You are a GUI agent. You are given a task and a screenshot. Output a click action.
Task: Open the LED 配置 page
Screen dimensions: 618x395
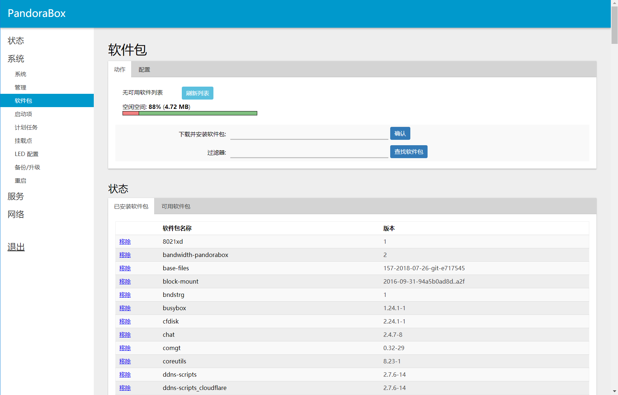tap(27, 154)
